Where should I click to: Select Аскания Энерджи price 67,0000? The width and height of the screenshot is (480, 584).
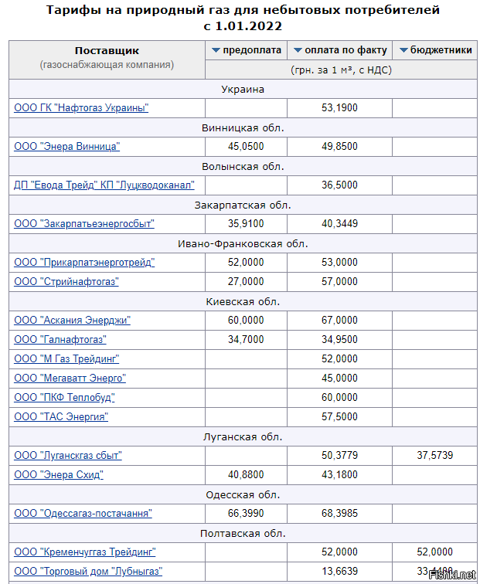tap(339, 321)
